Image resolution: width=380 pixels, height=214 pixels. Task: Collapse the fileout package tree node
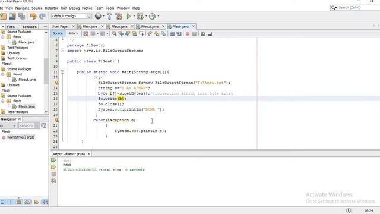tap(3, 74)
